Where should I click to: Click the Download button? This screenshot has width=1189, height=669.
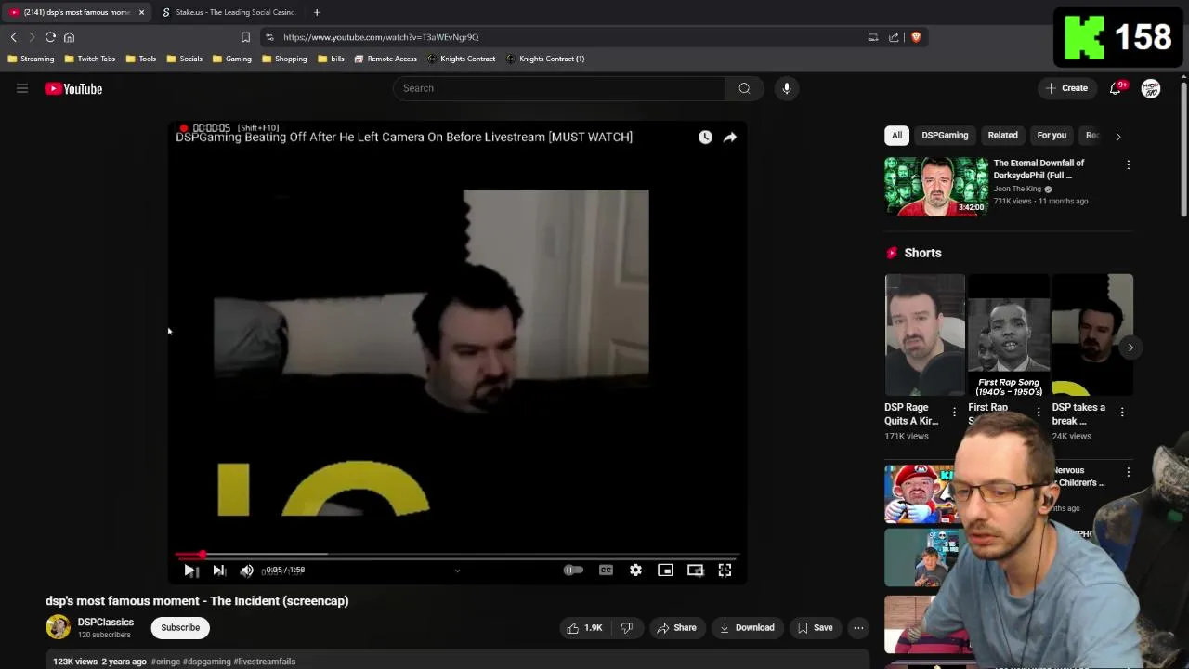pyautogui.click(x=747, y=628)
